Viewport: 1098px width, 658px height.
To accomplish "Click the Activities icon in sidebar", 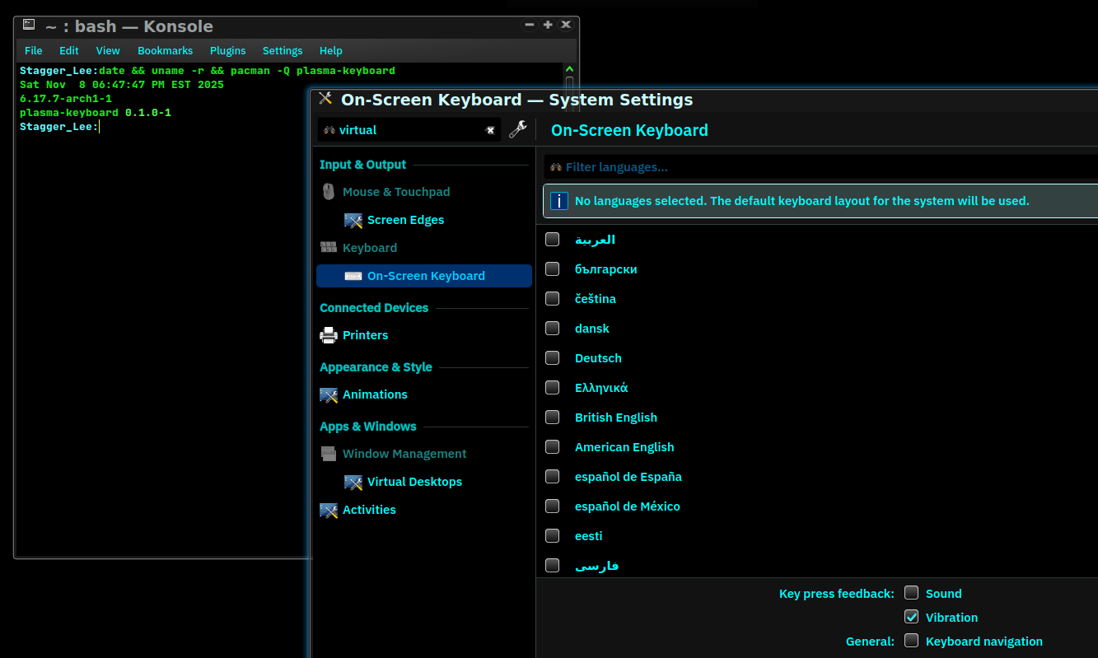I will tap(329, 510).
